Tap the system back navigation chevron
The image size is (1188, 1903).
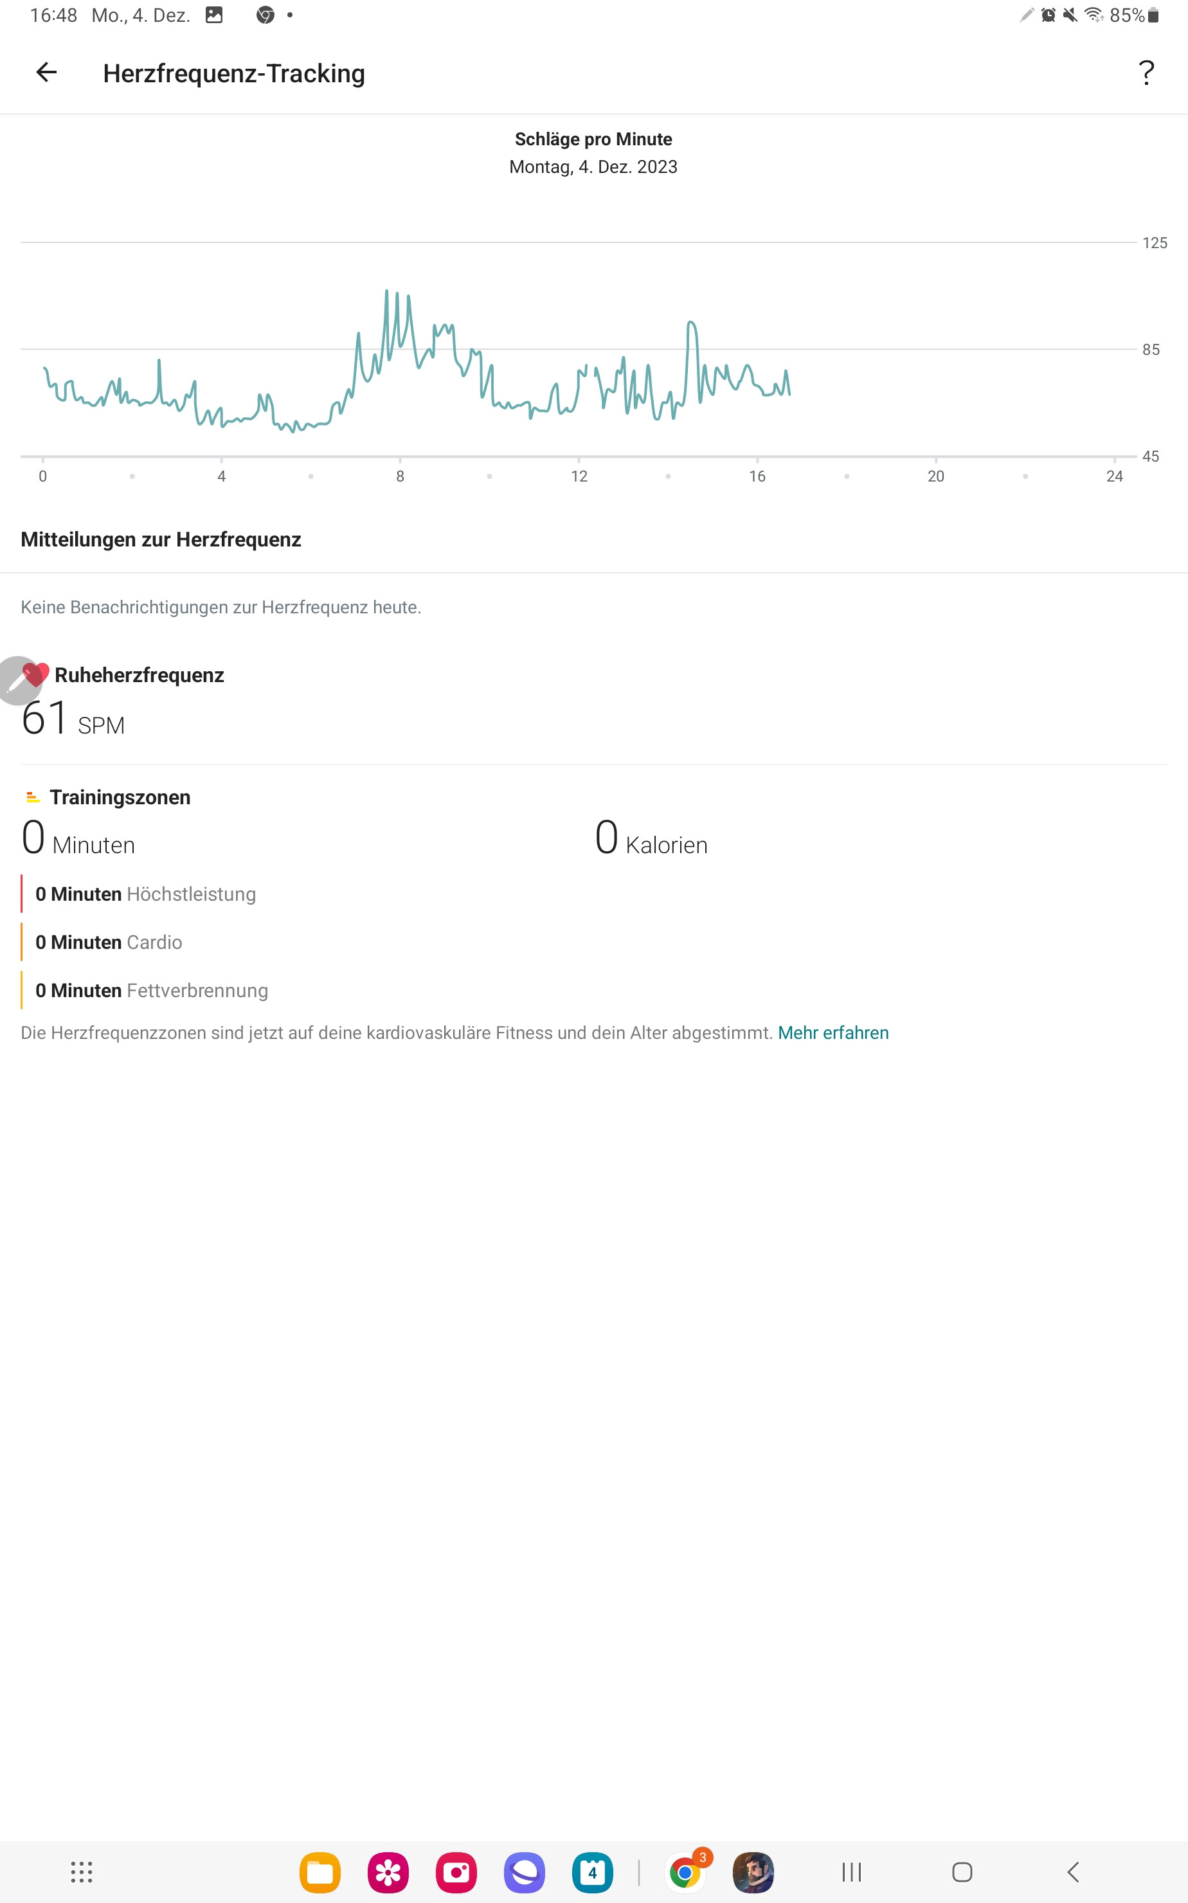(1074, 1872)
